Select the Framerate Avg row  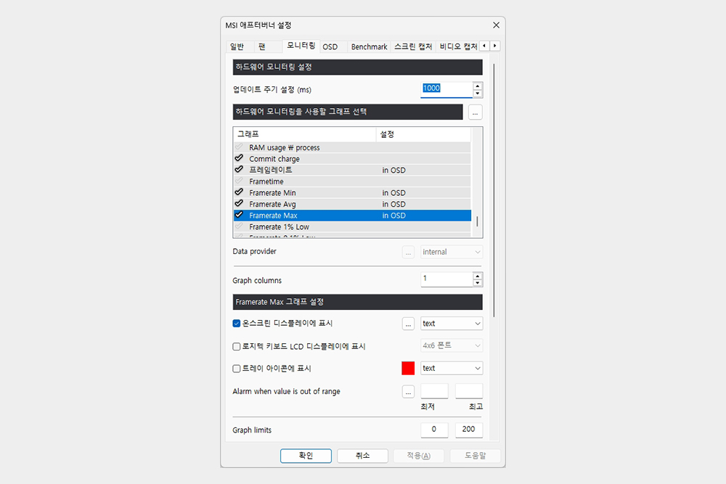point(352,204)
